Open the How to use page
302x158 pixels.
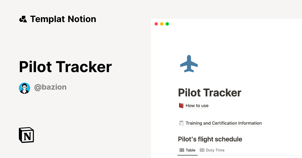coord(197,106)
